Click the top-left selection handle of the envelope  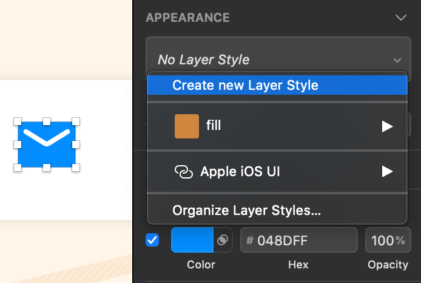point(18,121)
